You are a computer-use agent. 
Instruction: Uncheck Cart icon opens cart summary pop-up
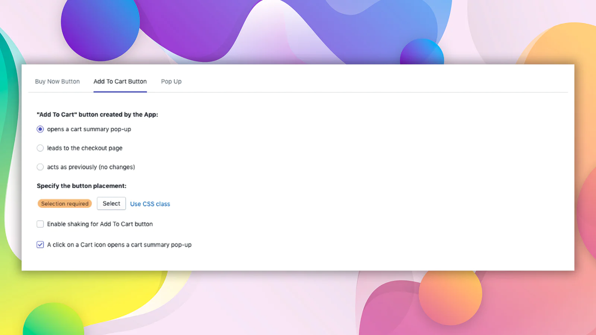click(x=40, y=245)
